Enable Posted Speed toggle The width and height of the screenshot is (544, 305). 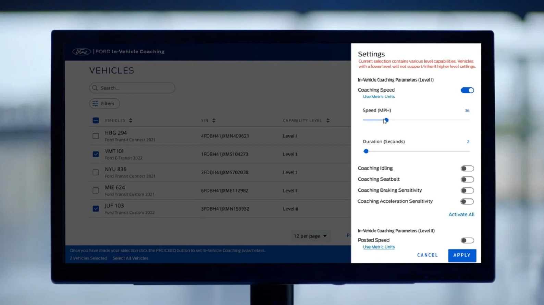pos(467,241)
